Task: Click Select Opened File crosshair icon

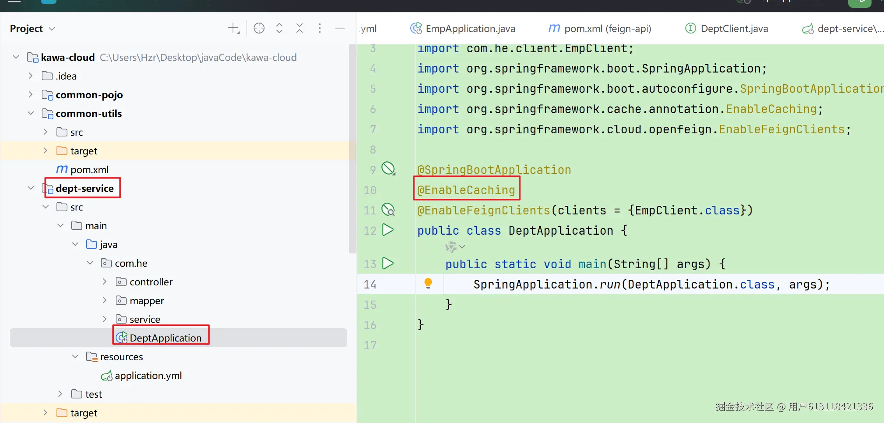Action: tap(259, 28)
